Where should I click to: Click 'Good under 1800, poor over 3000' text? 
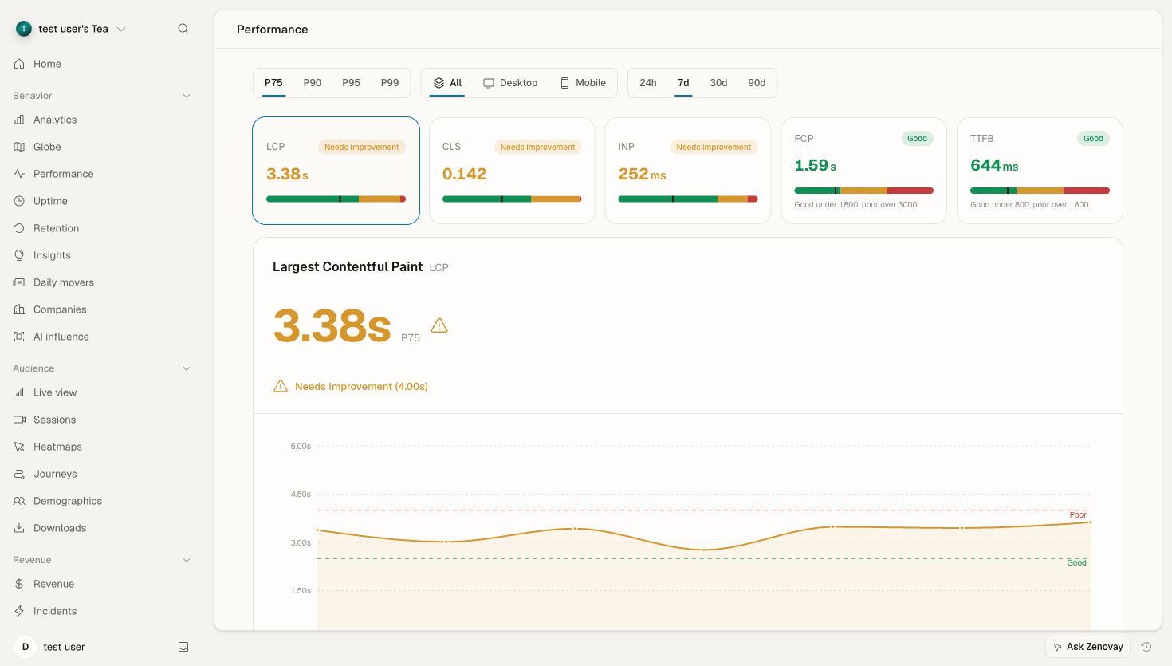(x=855, y=205)
